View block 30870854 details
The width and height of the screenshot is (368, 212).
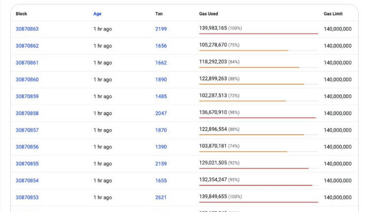coord(27,180)
